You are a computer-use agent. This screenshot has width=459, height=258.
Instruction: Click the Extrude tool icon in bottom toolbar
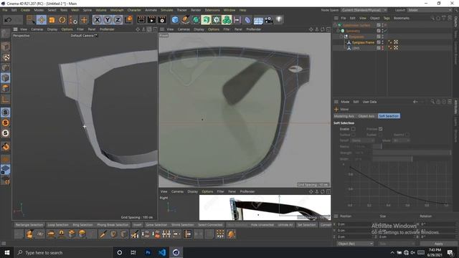coord(72,234)
